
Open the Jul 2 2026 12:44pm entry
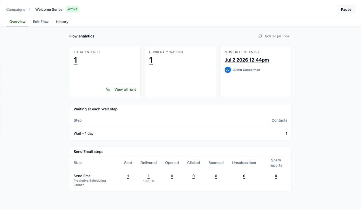[x=247, y=60]
